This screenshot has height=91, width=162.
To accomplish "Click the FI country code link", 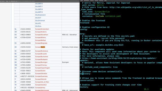I will tap(15, 79).
